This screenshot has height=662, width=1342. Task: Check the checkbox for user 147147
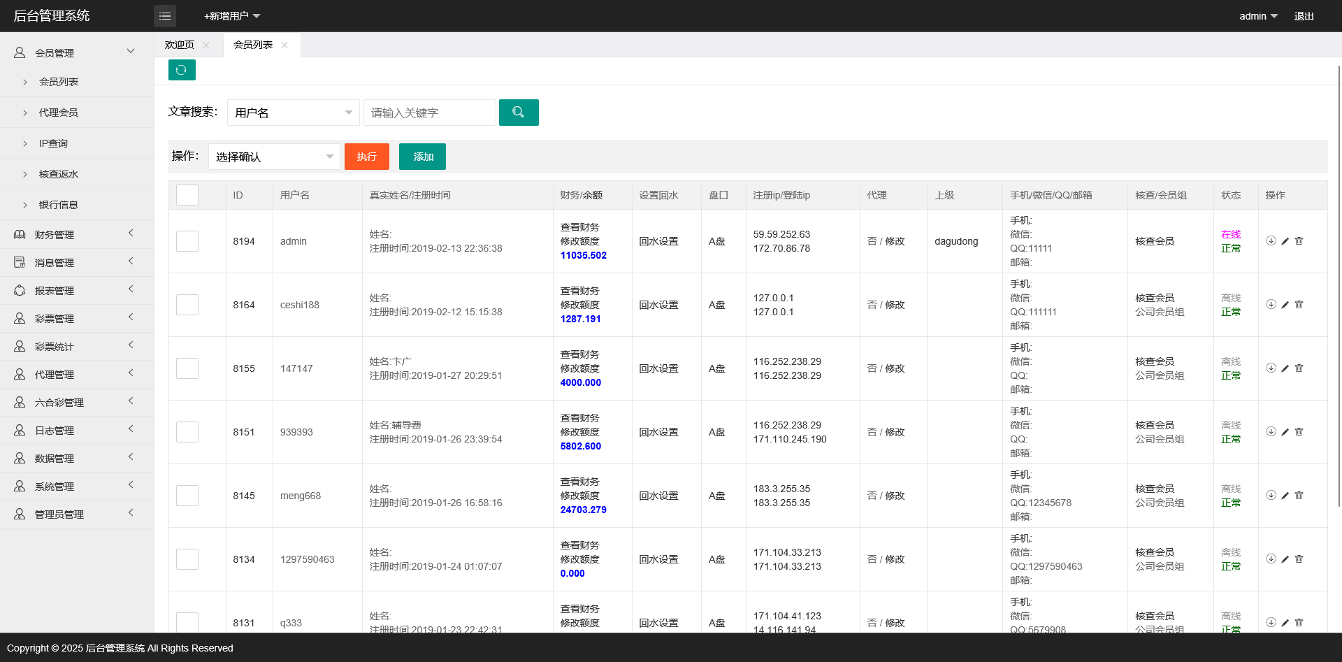click(187, 368)
